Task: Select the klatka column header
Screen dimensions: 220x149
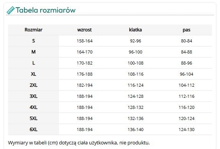Action: coord(135,30)
